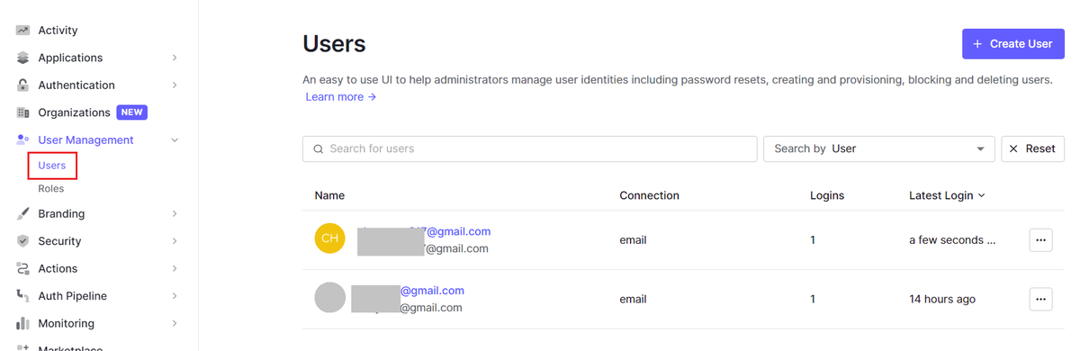Image resolution: width=1080 pixels, height=351 pixels.
Task: Click the Security shield icon
Action: pyautogui.click(x=23, y=241)
